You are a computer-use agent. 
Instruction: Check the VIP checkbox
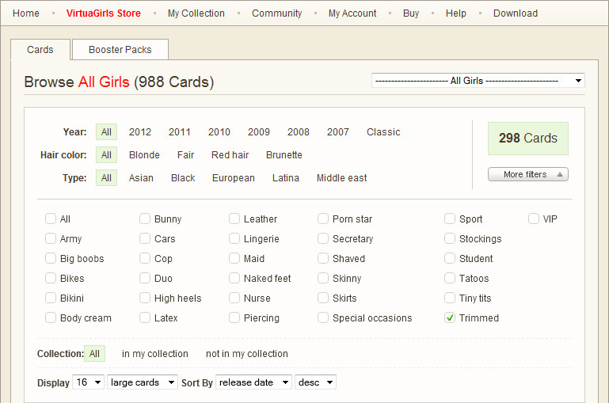point(534,219)
